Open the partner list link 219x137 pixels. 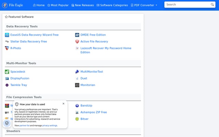click(x=24, y=126)
